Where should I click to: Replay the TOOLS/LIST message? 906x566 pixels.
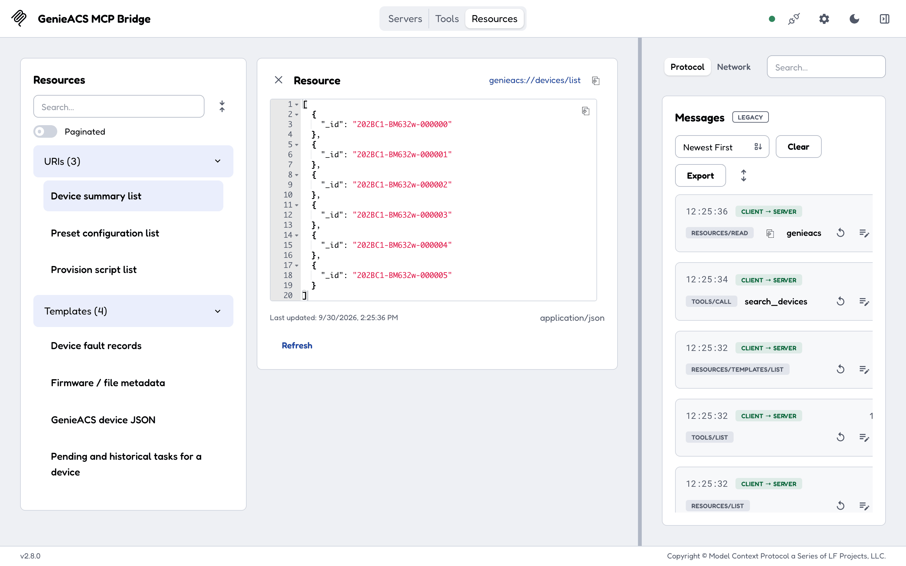(x=841, y=437)
